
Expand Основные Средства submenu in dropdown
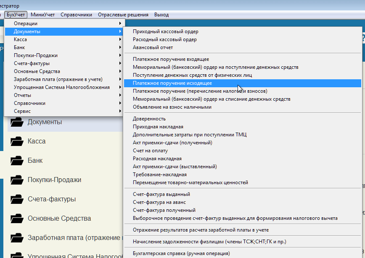(x=65, y=71)
